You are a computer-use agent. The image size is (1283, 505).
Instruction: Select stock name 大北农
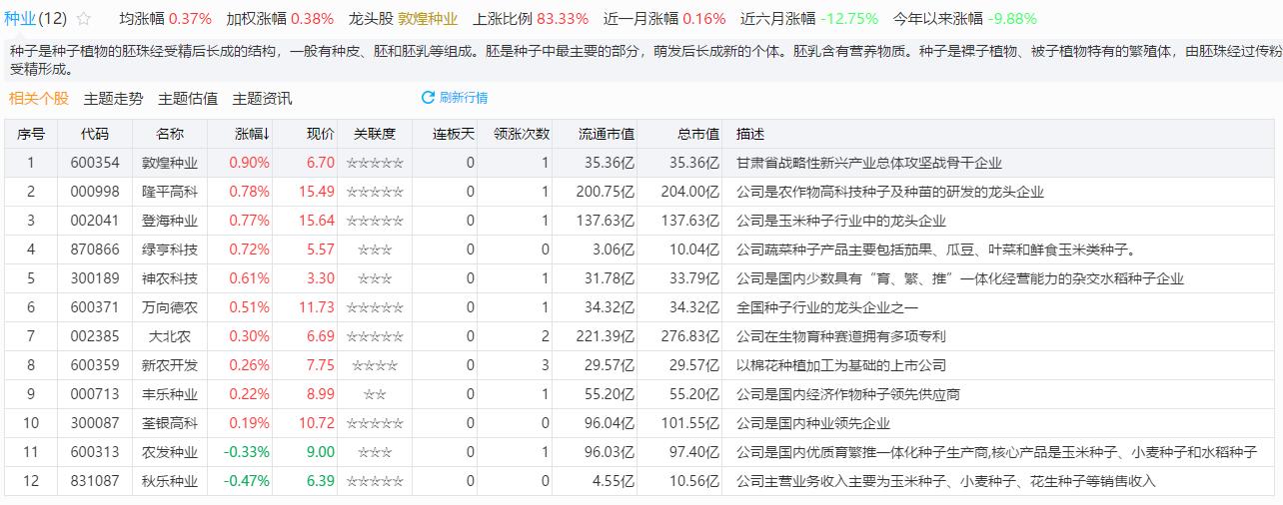click(x=171, y=336)
